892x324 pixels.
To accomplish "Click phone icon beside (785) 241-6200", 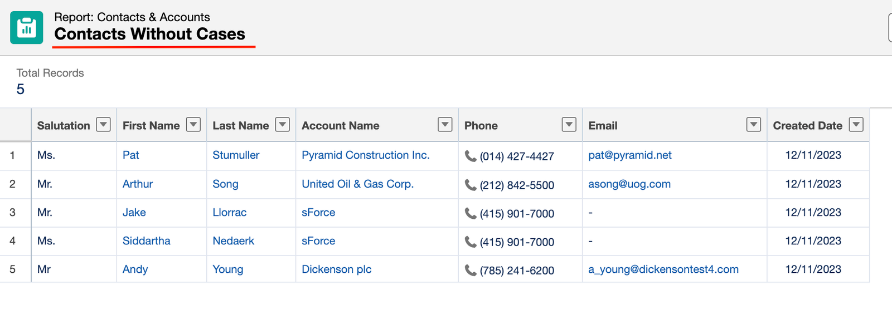I will [471, 270].
